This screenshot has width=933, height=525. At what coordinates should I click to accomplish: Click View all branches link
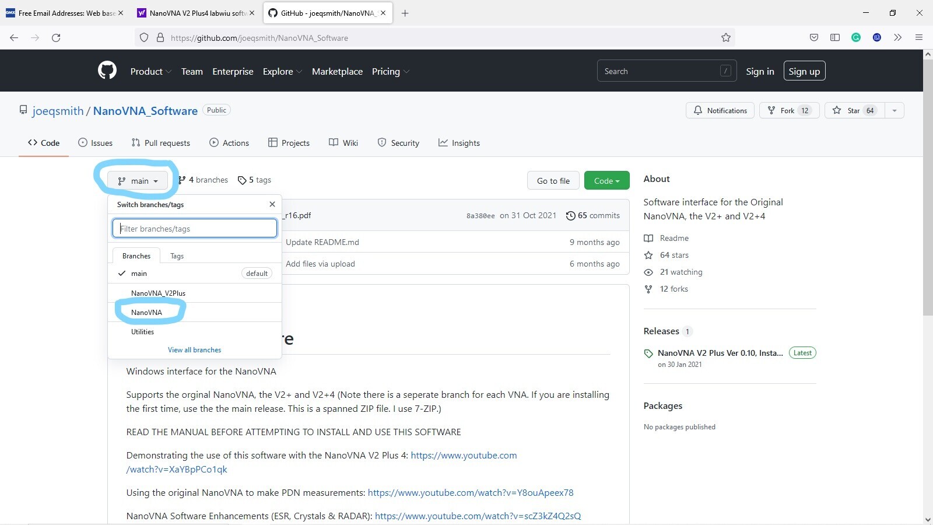pyautogui.click(x=194, y=349)
